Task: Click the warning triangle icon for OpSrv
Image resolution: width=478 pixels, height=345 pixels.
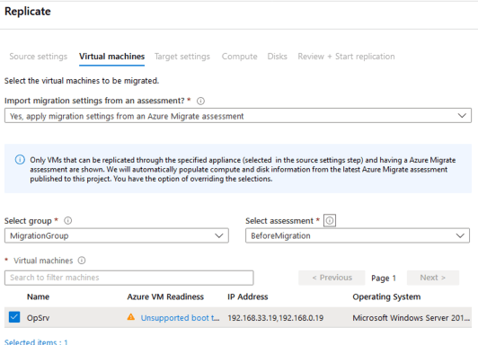Action: click(131, 317)
